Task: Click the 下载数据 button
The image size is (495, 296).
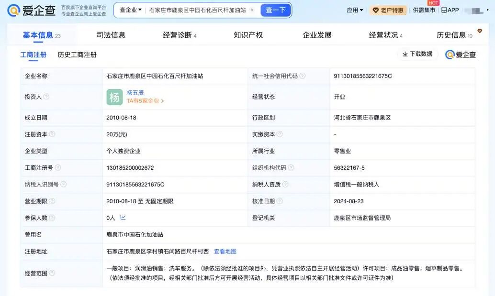Action: [417, 54]
